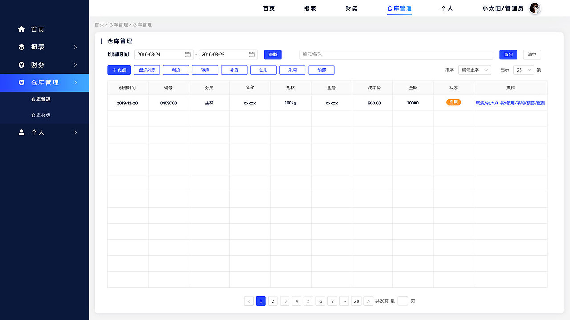Image resolution: width=570 pixels, height=320 pixels.
Task: Focus the 编号/名称 search input
Action: [396, 54]
